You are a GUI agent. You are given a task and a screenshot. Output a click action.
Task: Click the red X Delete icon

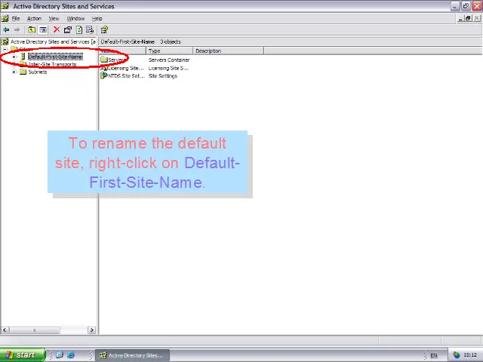point(57,30)
